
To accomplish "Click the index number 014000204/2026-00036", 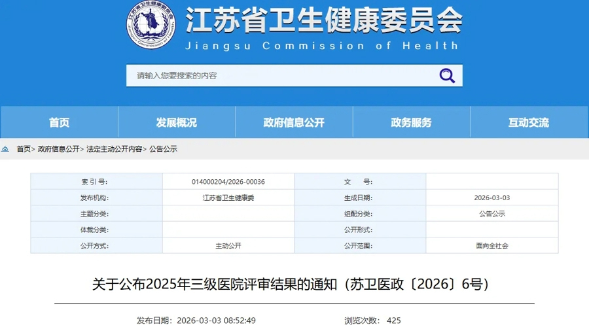I will pyautogui.click(x=228, y=182).
